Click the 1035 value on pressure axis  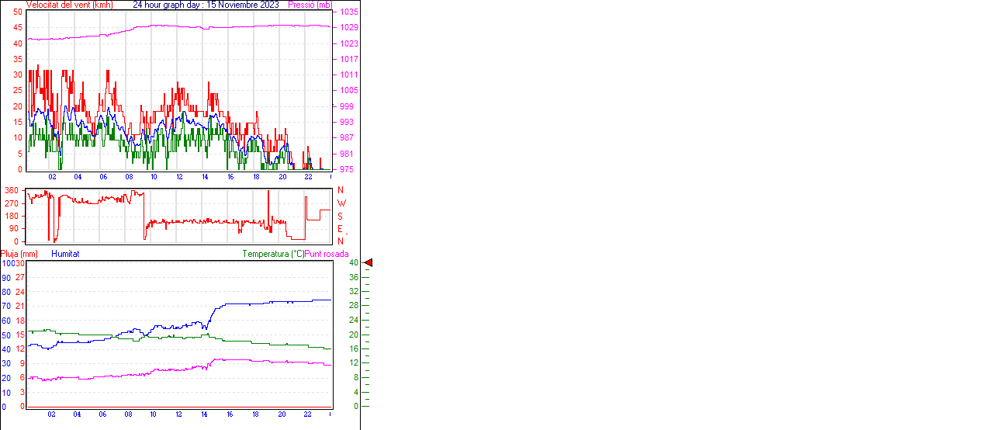click(x=348, y=12)
